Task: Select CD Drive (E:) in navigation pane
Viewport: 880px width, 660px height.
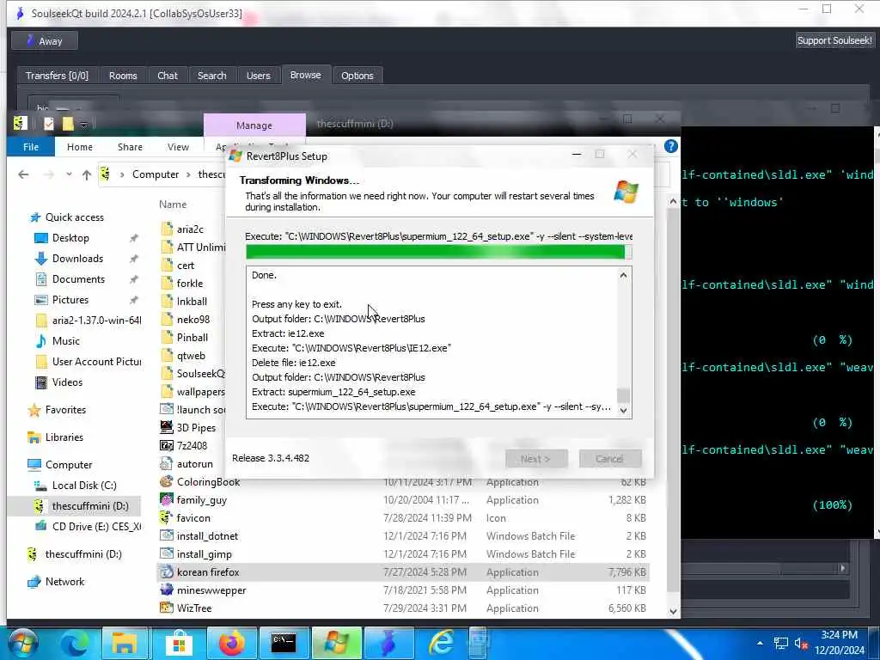Action: click(89, 527)
